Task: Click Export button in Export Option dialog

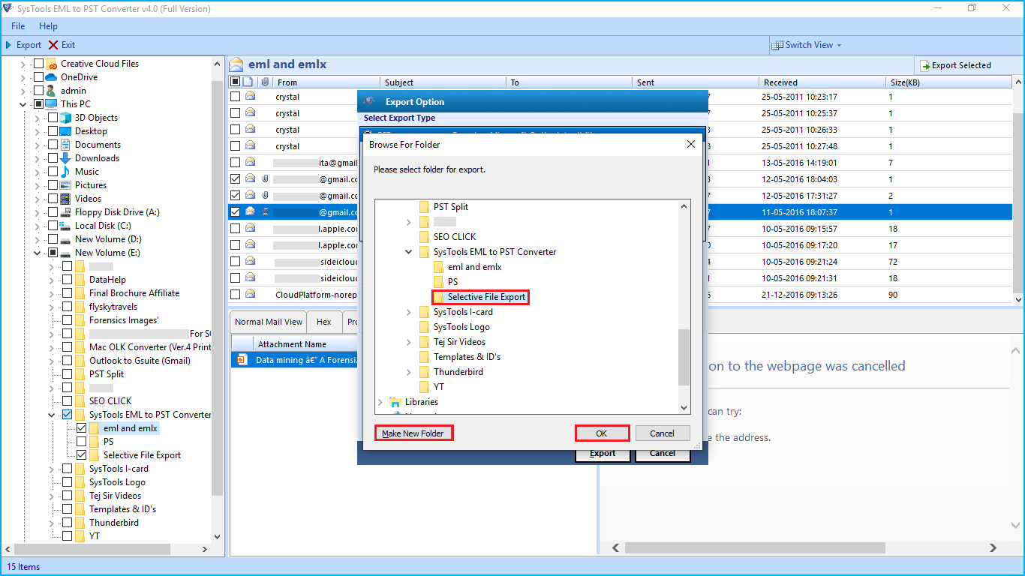Action: pyautogui.click(x=603, y=453)
